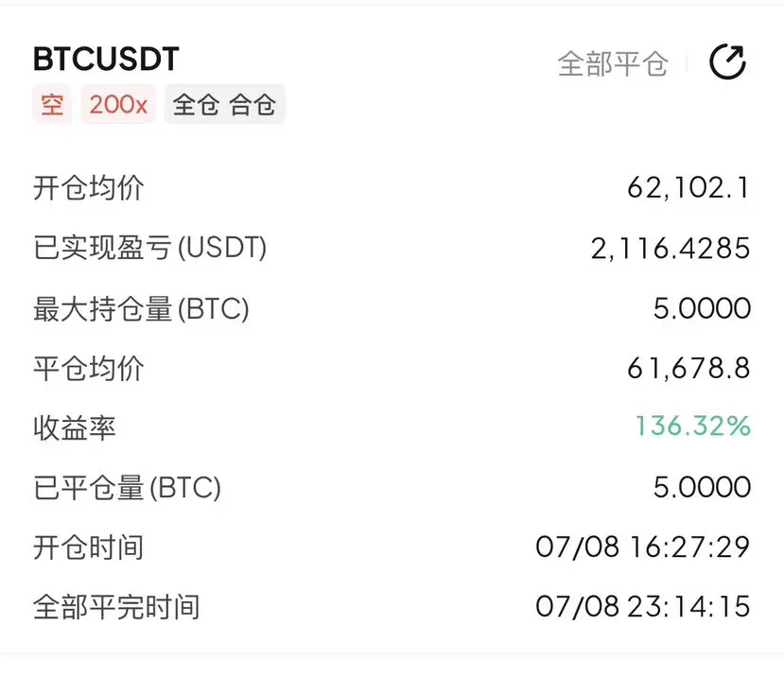Select the 开仓均价 label
The height and width of the screenshot is (677, 784).
(x=89, y=188)
